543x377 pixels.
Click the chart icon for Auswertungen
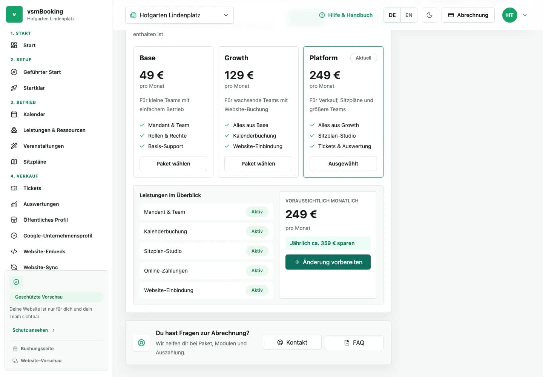pos(14,204)
